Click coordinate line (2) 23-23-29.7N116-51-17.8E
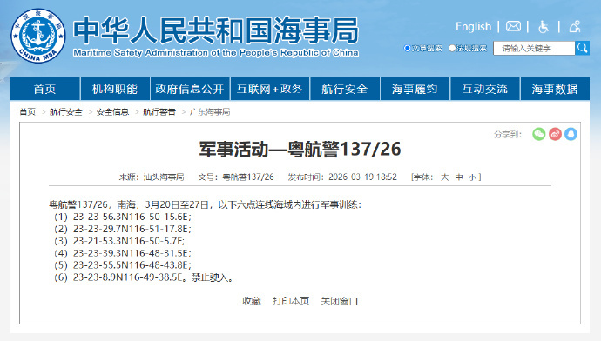601x341 pixels. point(122,229)
